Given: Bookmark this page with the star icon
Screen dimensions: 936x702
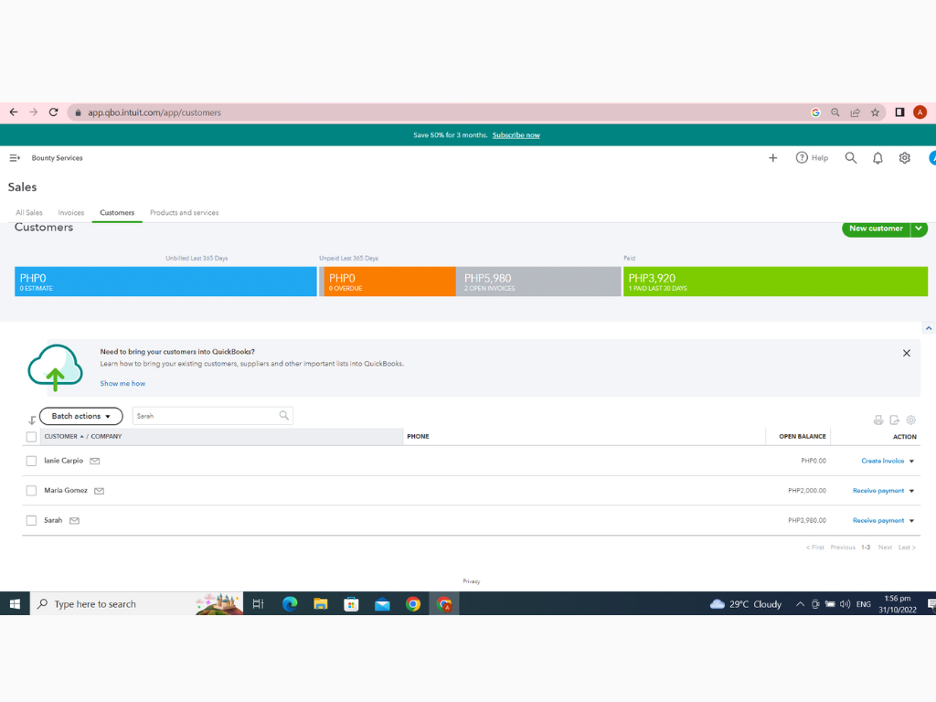Looking at the screenshot, I should (x=875, y=112).
